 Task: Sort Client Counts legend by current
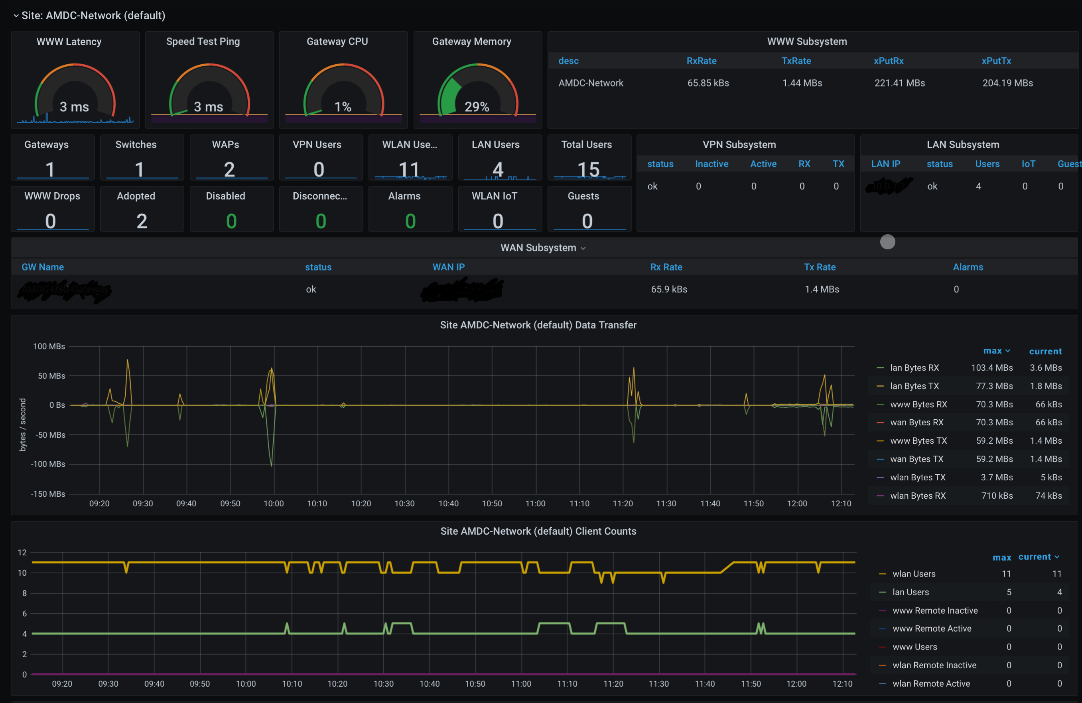click(x=1039, y=557)
